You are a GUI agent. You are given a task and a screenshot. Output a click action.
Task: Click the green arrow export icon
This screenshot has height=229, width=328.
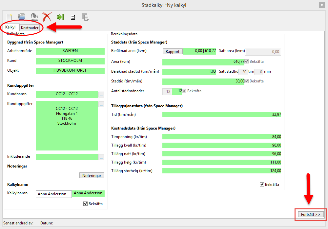60,17
